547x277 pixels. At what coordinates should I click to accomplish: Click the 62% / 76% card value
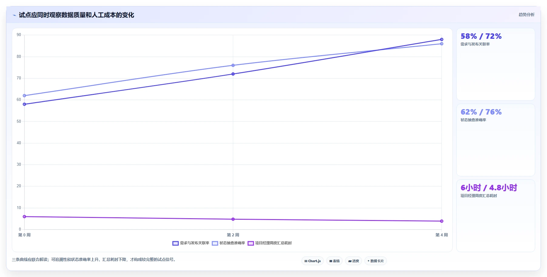coord(481,112)
